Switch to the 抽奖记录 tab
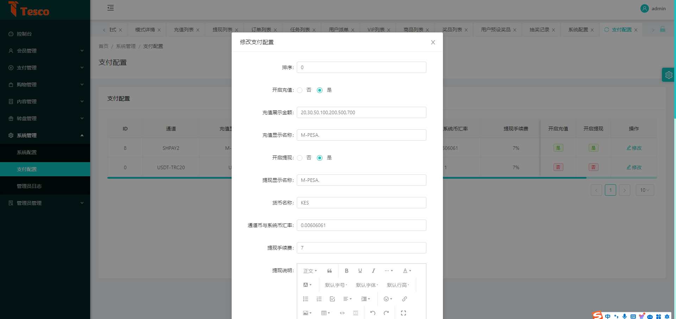The width and height of the screenshot is (676, 319). coord(539,30)
